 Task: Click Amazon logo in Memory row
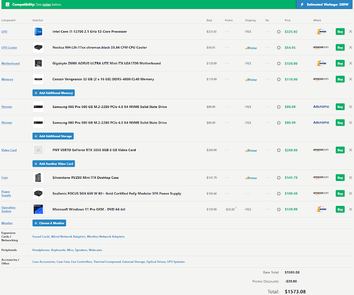tap(321, 79)
